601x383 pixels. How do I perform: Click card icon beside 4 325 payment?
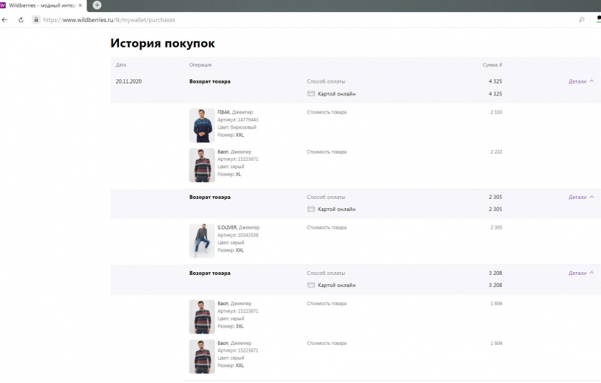311,94
